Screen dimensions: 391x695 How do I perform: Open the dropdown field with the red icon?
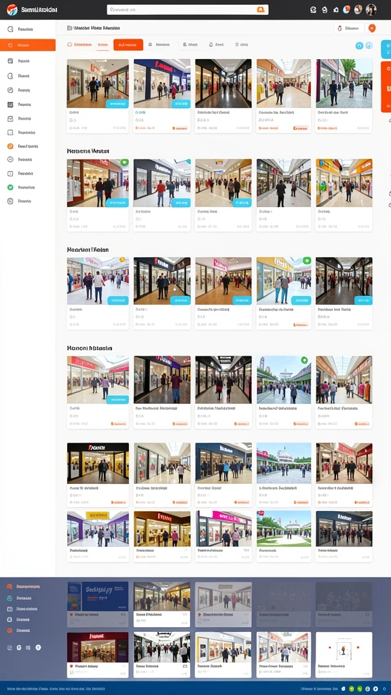[x=349, y=28]
